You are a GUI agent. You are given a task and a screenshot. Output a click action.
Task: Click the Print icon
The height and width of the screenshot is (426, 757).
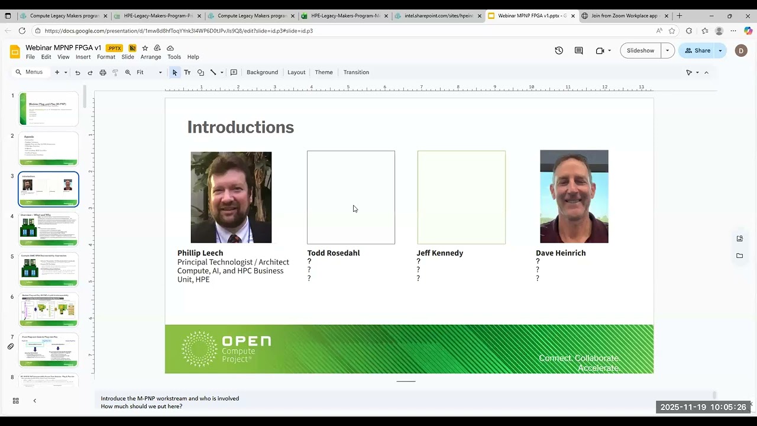[x=103, y=72]
